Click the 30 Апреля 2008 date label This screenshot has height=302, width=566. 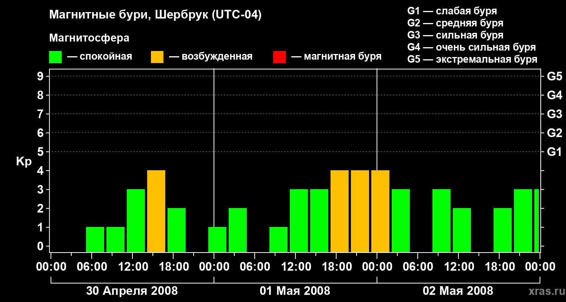tap(132, 291)
